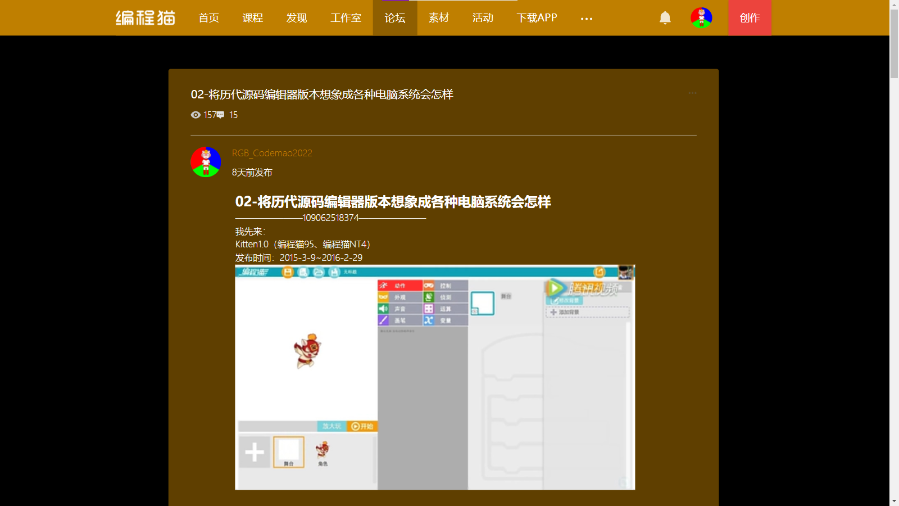The height and width of the screenshot is (506, 899).
Task: Click the top post title line 02-将历代源码编辑器…
Action: click(322, 94)
